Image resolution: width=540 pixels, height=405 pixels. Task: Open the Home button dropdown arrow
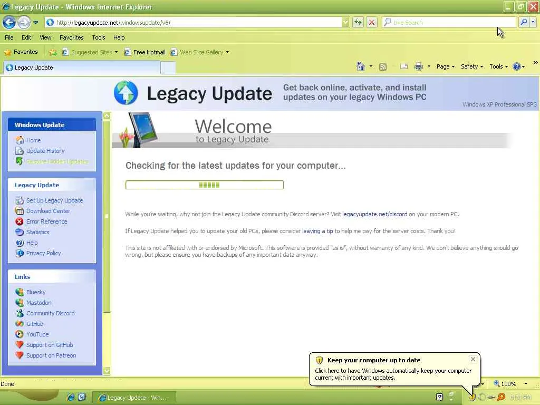click(x=371, y=66)
